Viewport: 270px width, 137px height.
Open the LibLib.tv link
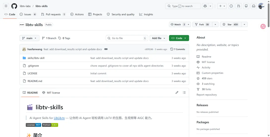(x=59, y=118)
